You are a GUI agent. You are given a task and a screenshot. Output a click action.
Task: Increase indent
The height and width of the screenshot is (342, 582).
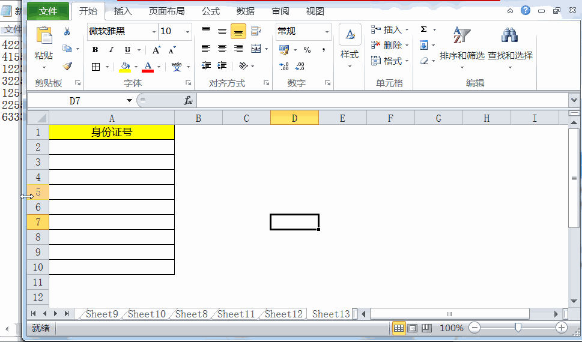(x=222, y=66)
